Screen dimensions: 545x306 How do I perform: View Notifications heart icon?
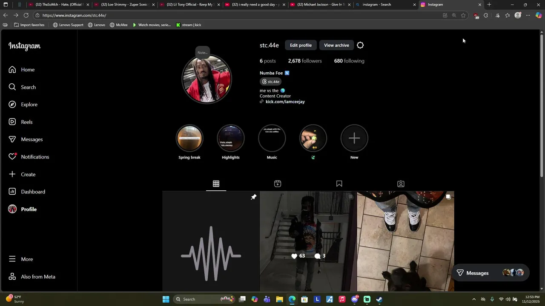(12, 157)
